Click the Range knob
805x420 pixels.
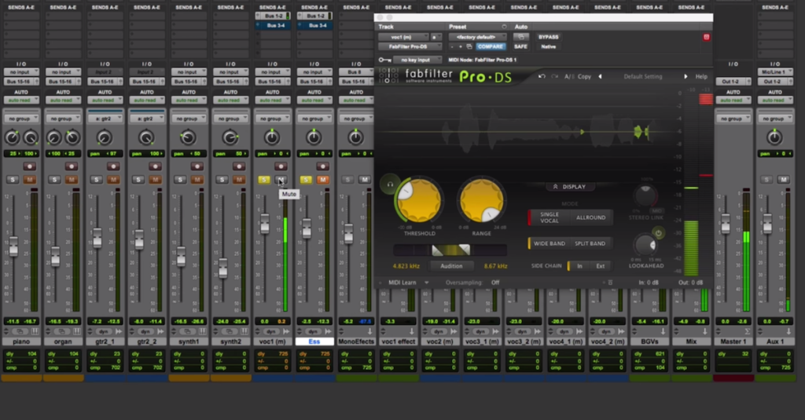(482, 200)
